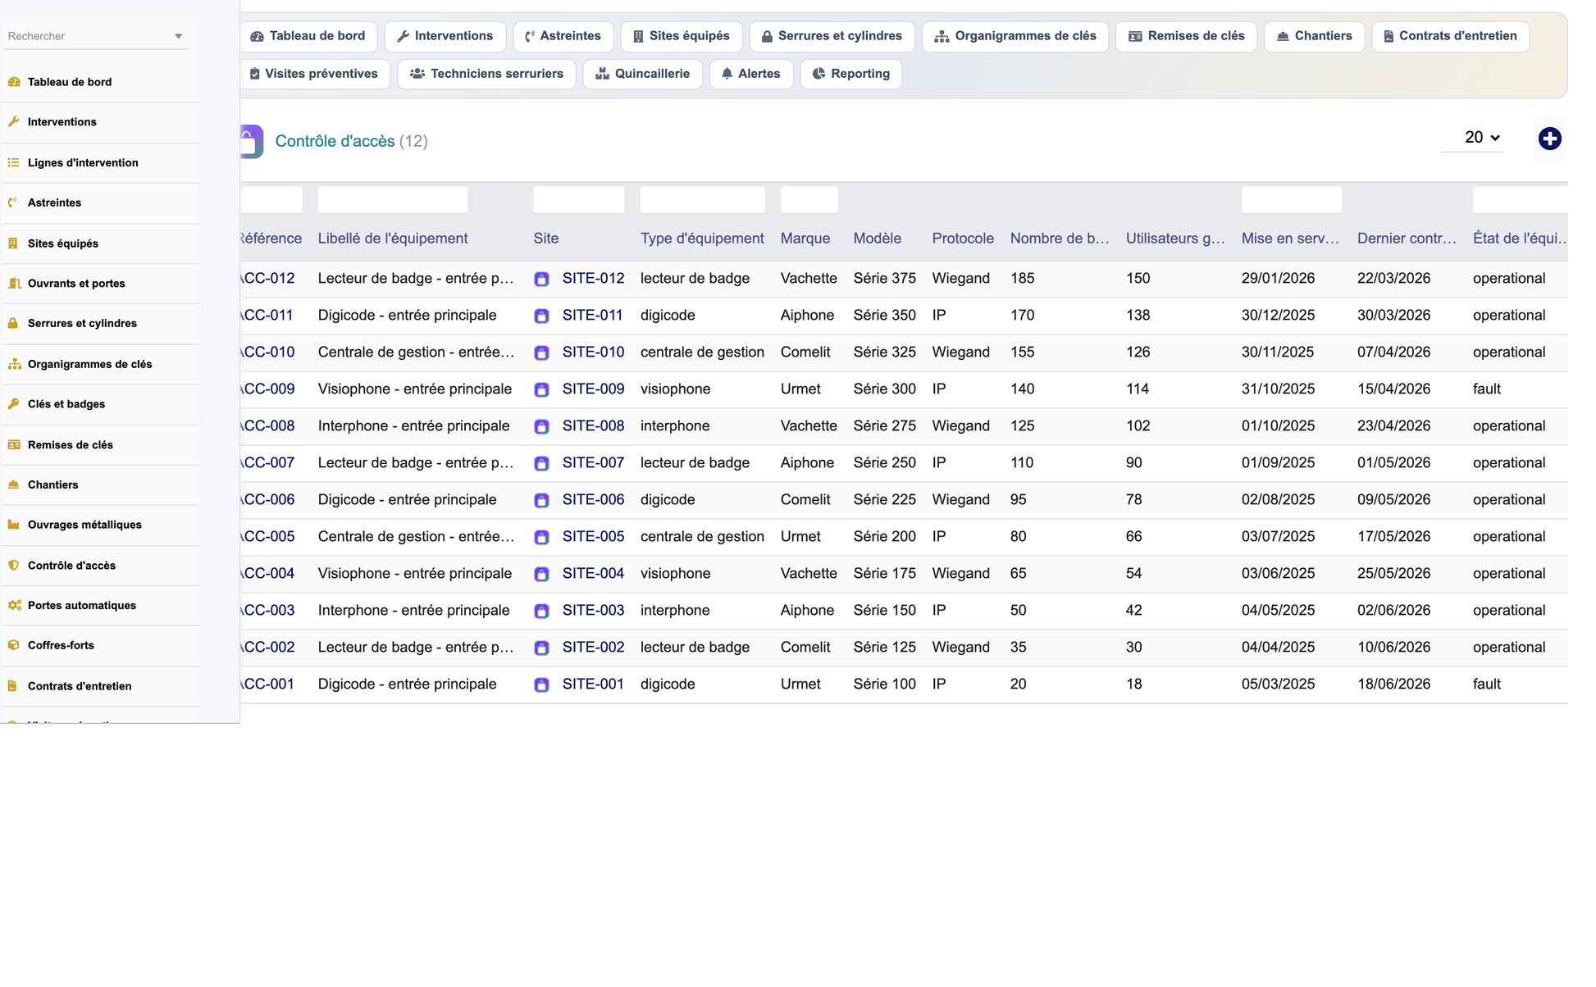Click the blue plus add-record icon

(x=1549, y=139)
